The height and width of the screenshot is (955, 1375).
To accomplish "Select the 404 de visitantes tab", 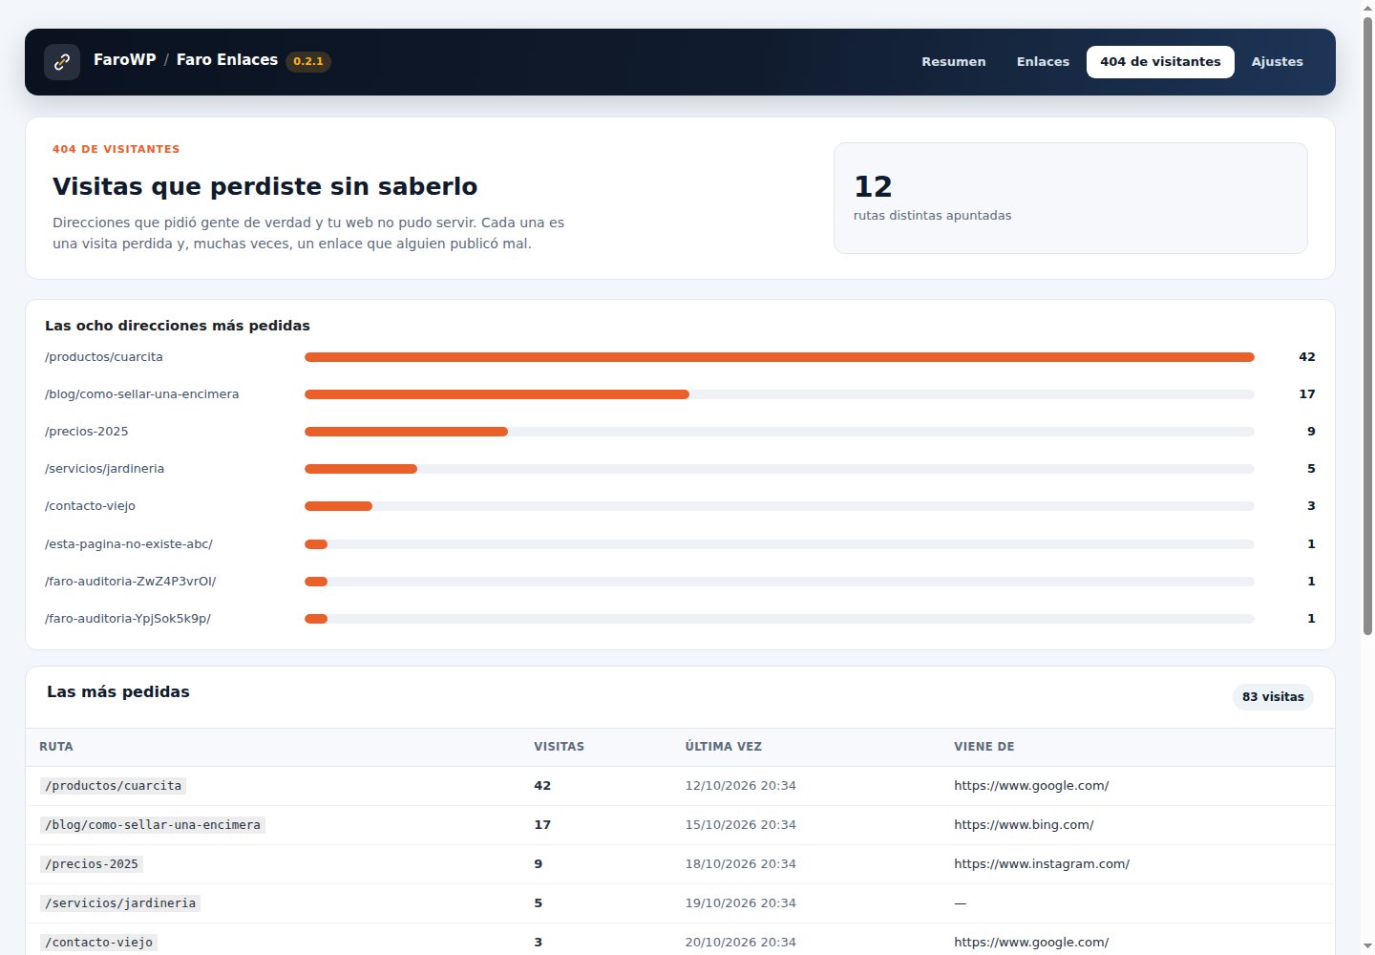I will click(x=1160, y=62).
